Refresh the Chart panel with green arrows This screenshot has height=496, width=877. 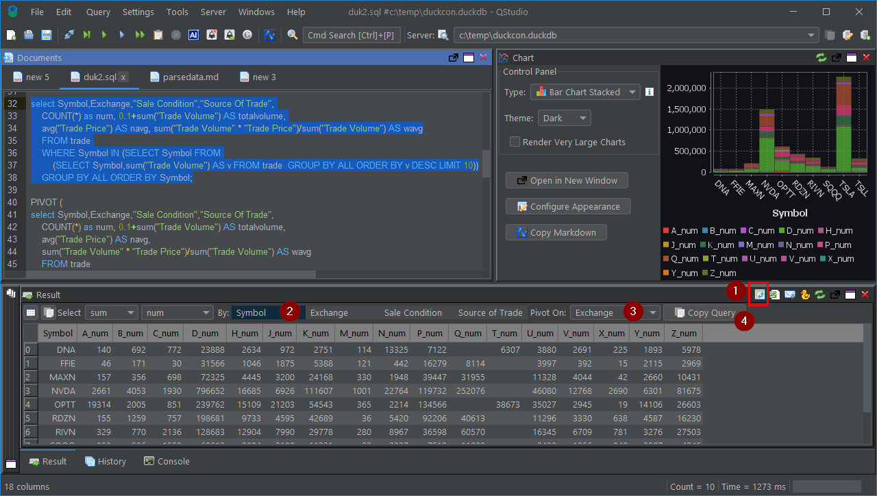822,58
